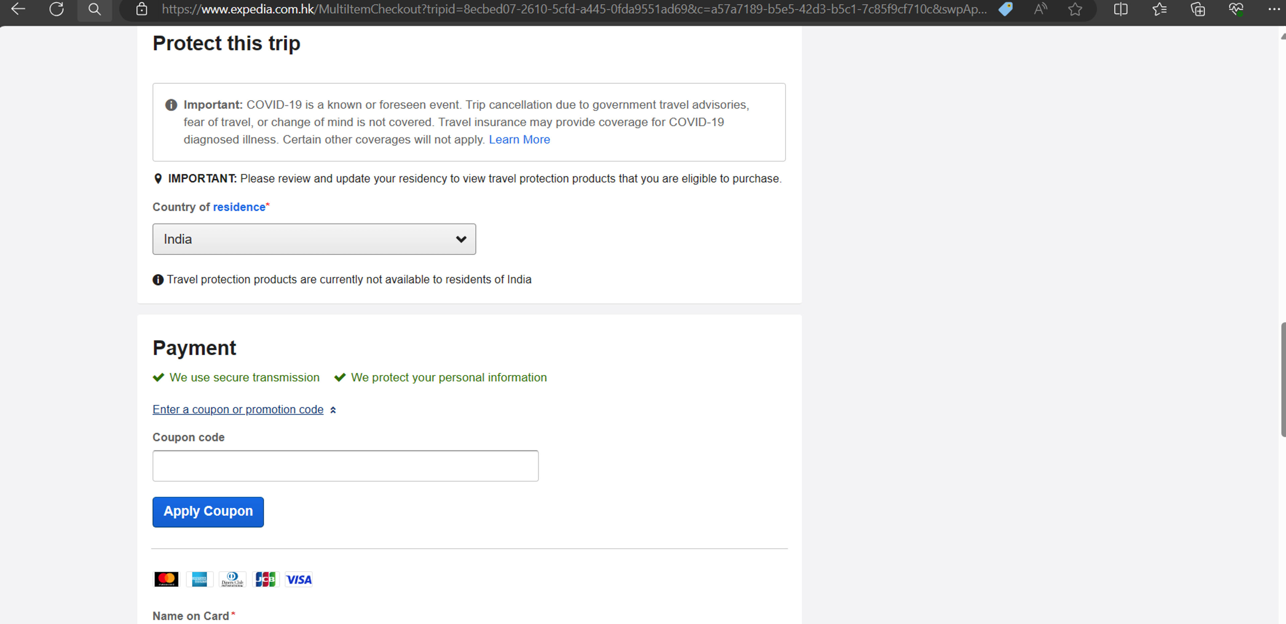Go back using the browser back arrow
Screen dimensions: 1286x624
coord(18,9)
